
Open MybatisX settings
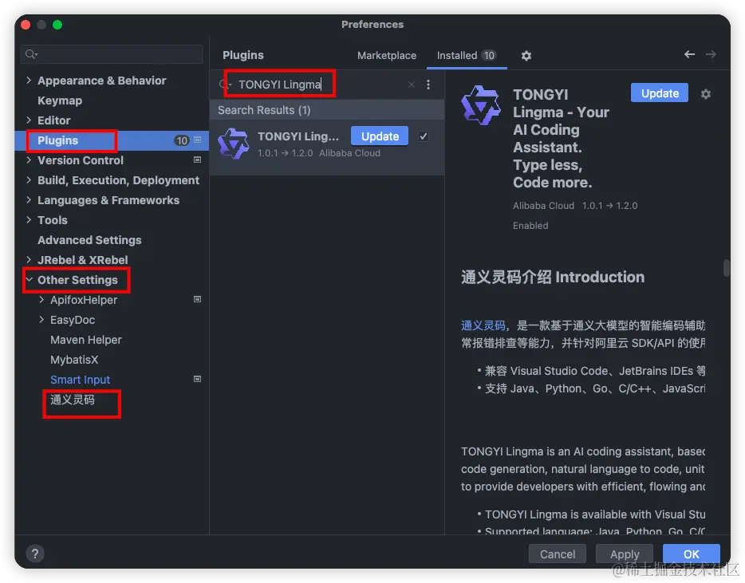point(74,360)
